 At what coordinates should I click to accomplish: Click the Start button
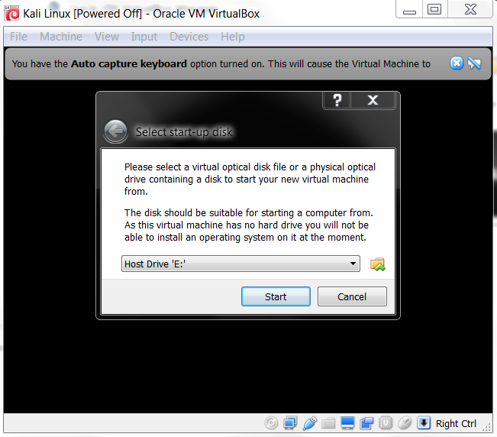coord(276,296)
